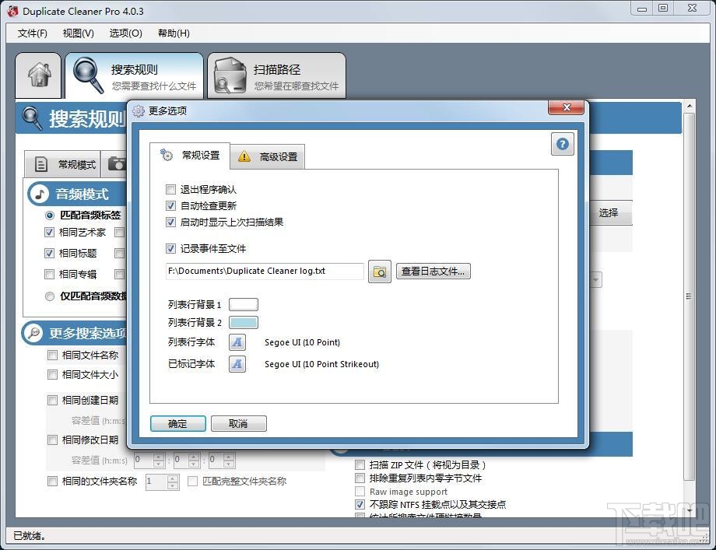
Task: Uncheck 不跟踪 NTFS 挂载点 option
Action: click(360, 504)
